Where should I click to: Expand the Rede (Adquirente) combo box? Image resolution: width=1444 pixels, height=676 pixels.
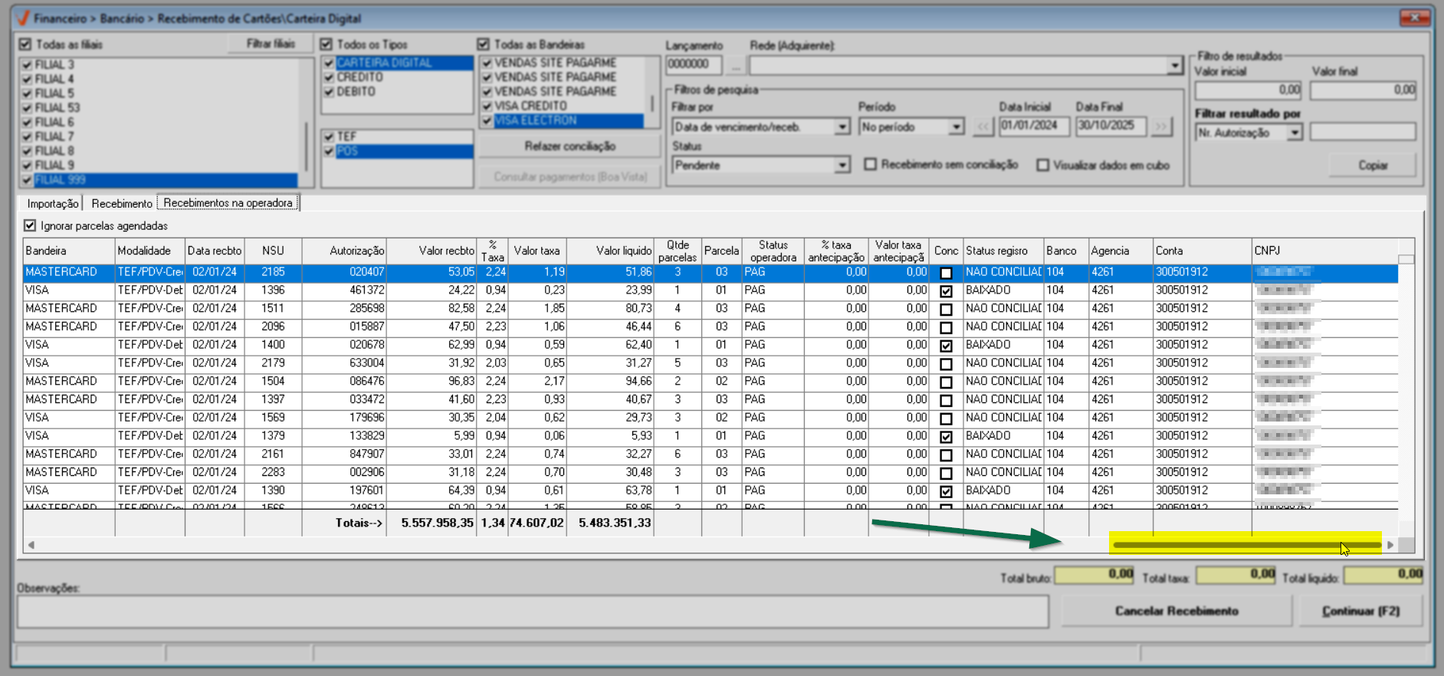tap(1174, 66)
